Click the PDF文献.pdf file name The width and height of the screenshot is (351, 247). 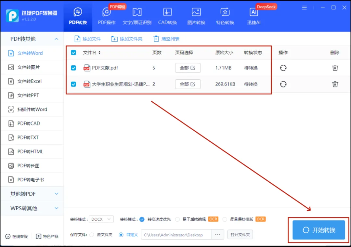(x=105, y=68)
